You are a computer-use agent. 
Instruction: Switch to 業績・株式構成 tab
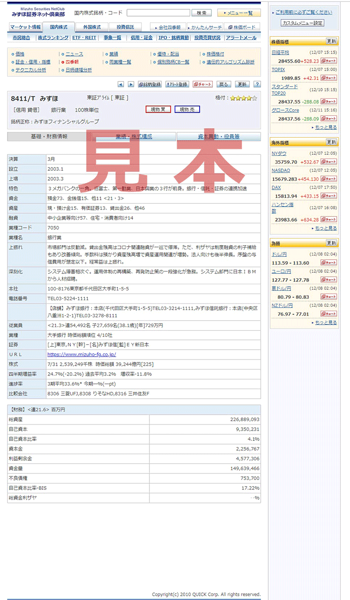tap(134, 136)
